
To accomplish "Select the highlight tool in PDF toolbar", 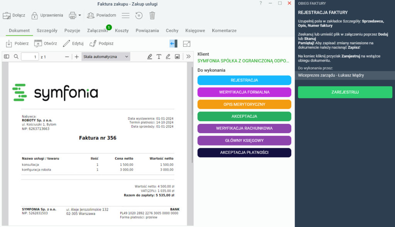I will click(150, 57).
